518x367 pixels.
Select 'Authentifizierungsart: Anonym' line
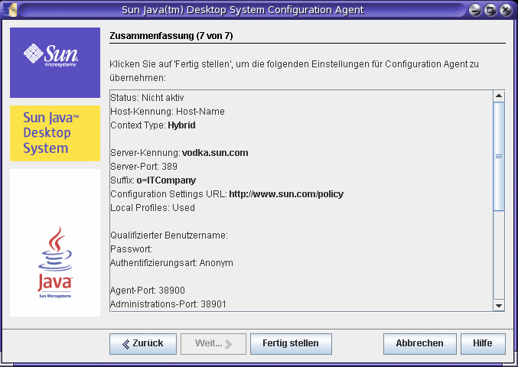coord(171,263)
